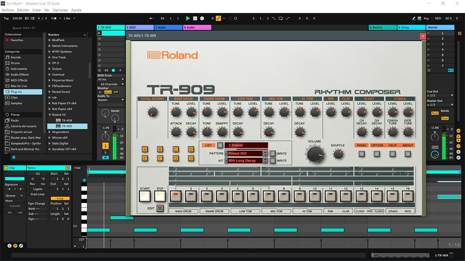Click Dupl.Loop button
465x261 pixels.
pos(38,194)
